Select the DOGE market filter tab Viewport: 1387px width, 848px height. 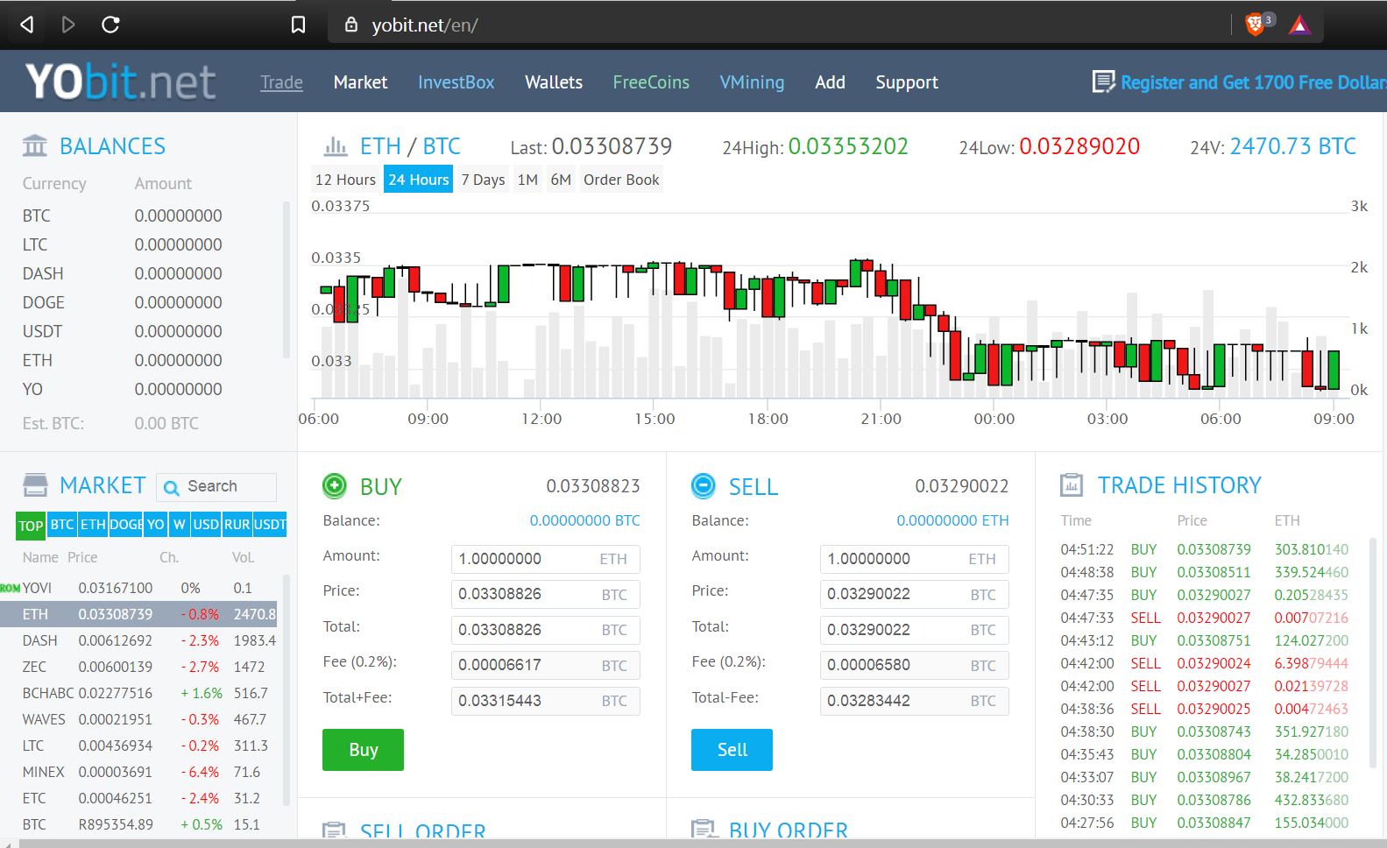[126, 525]
